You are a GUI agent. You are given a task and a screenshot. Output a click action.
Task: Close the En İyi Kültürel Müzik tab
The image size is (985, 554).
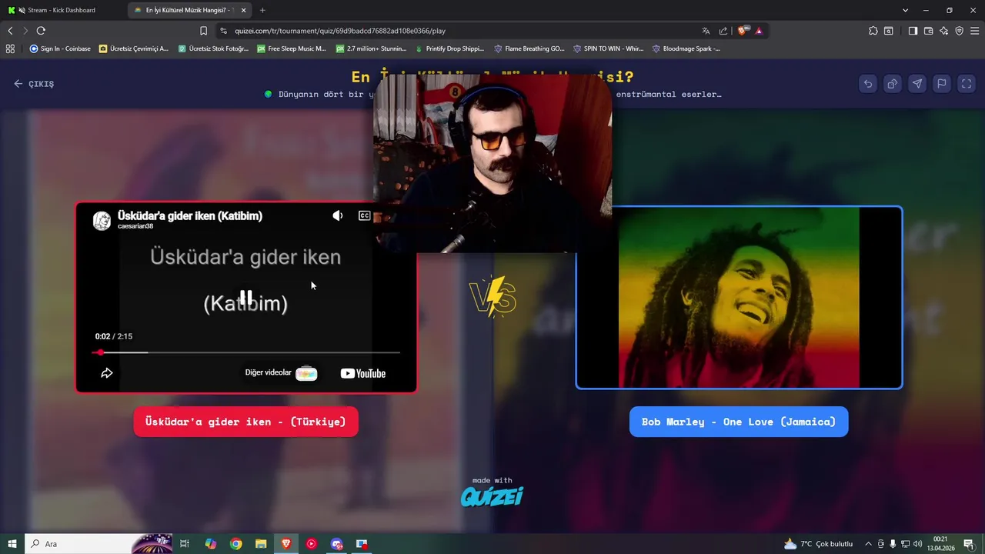[x=244, y=10]
